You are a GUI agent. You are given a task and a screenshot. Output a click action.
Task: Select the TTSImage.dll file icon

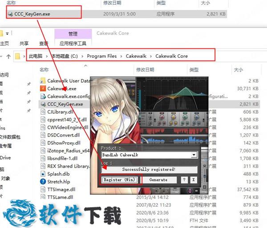[43, 189]
